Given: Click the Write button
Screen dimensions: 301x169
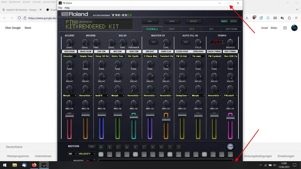Looking at the screenshot, I should click(x=193, y=21).
